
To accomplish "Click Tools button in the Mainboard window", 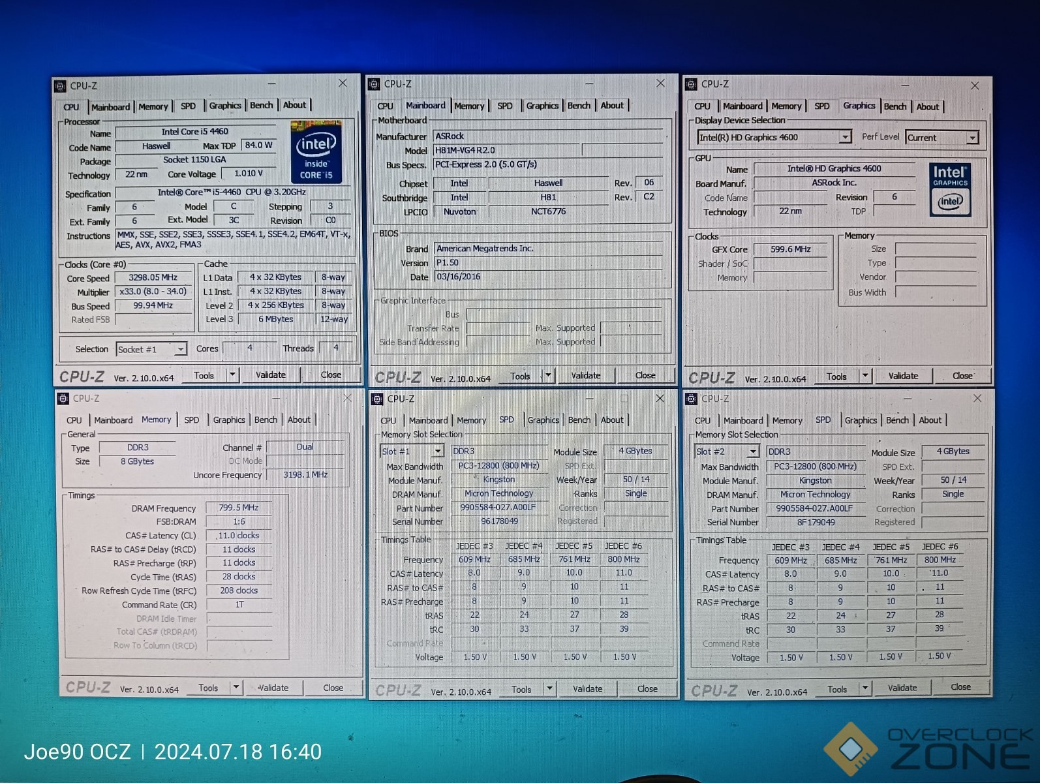I will [x=520, y=376].
